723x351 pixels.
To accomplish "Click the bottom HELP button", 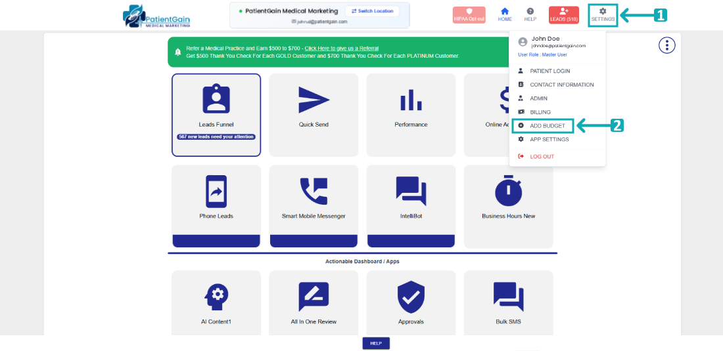I will 376,343.
